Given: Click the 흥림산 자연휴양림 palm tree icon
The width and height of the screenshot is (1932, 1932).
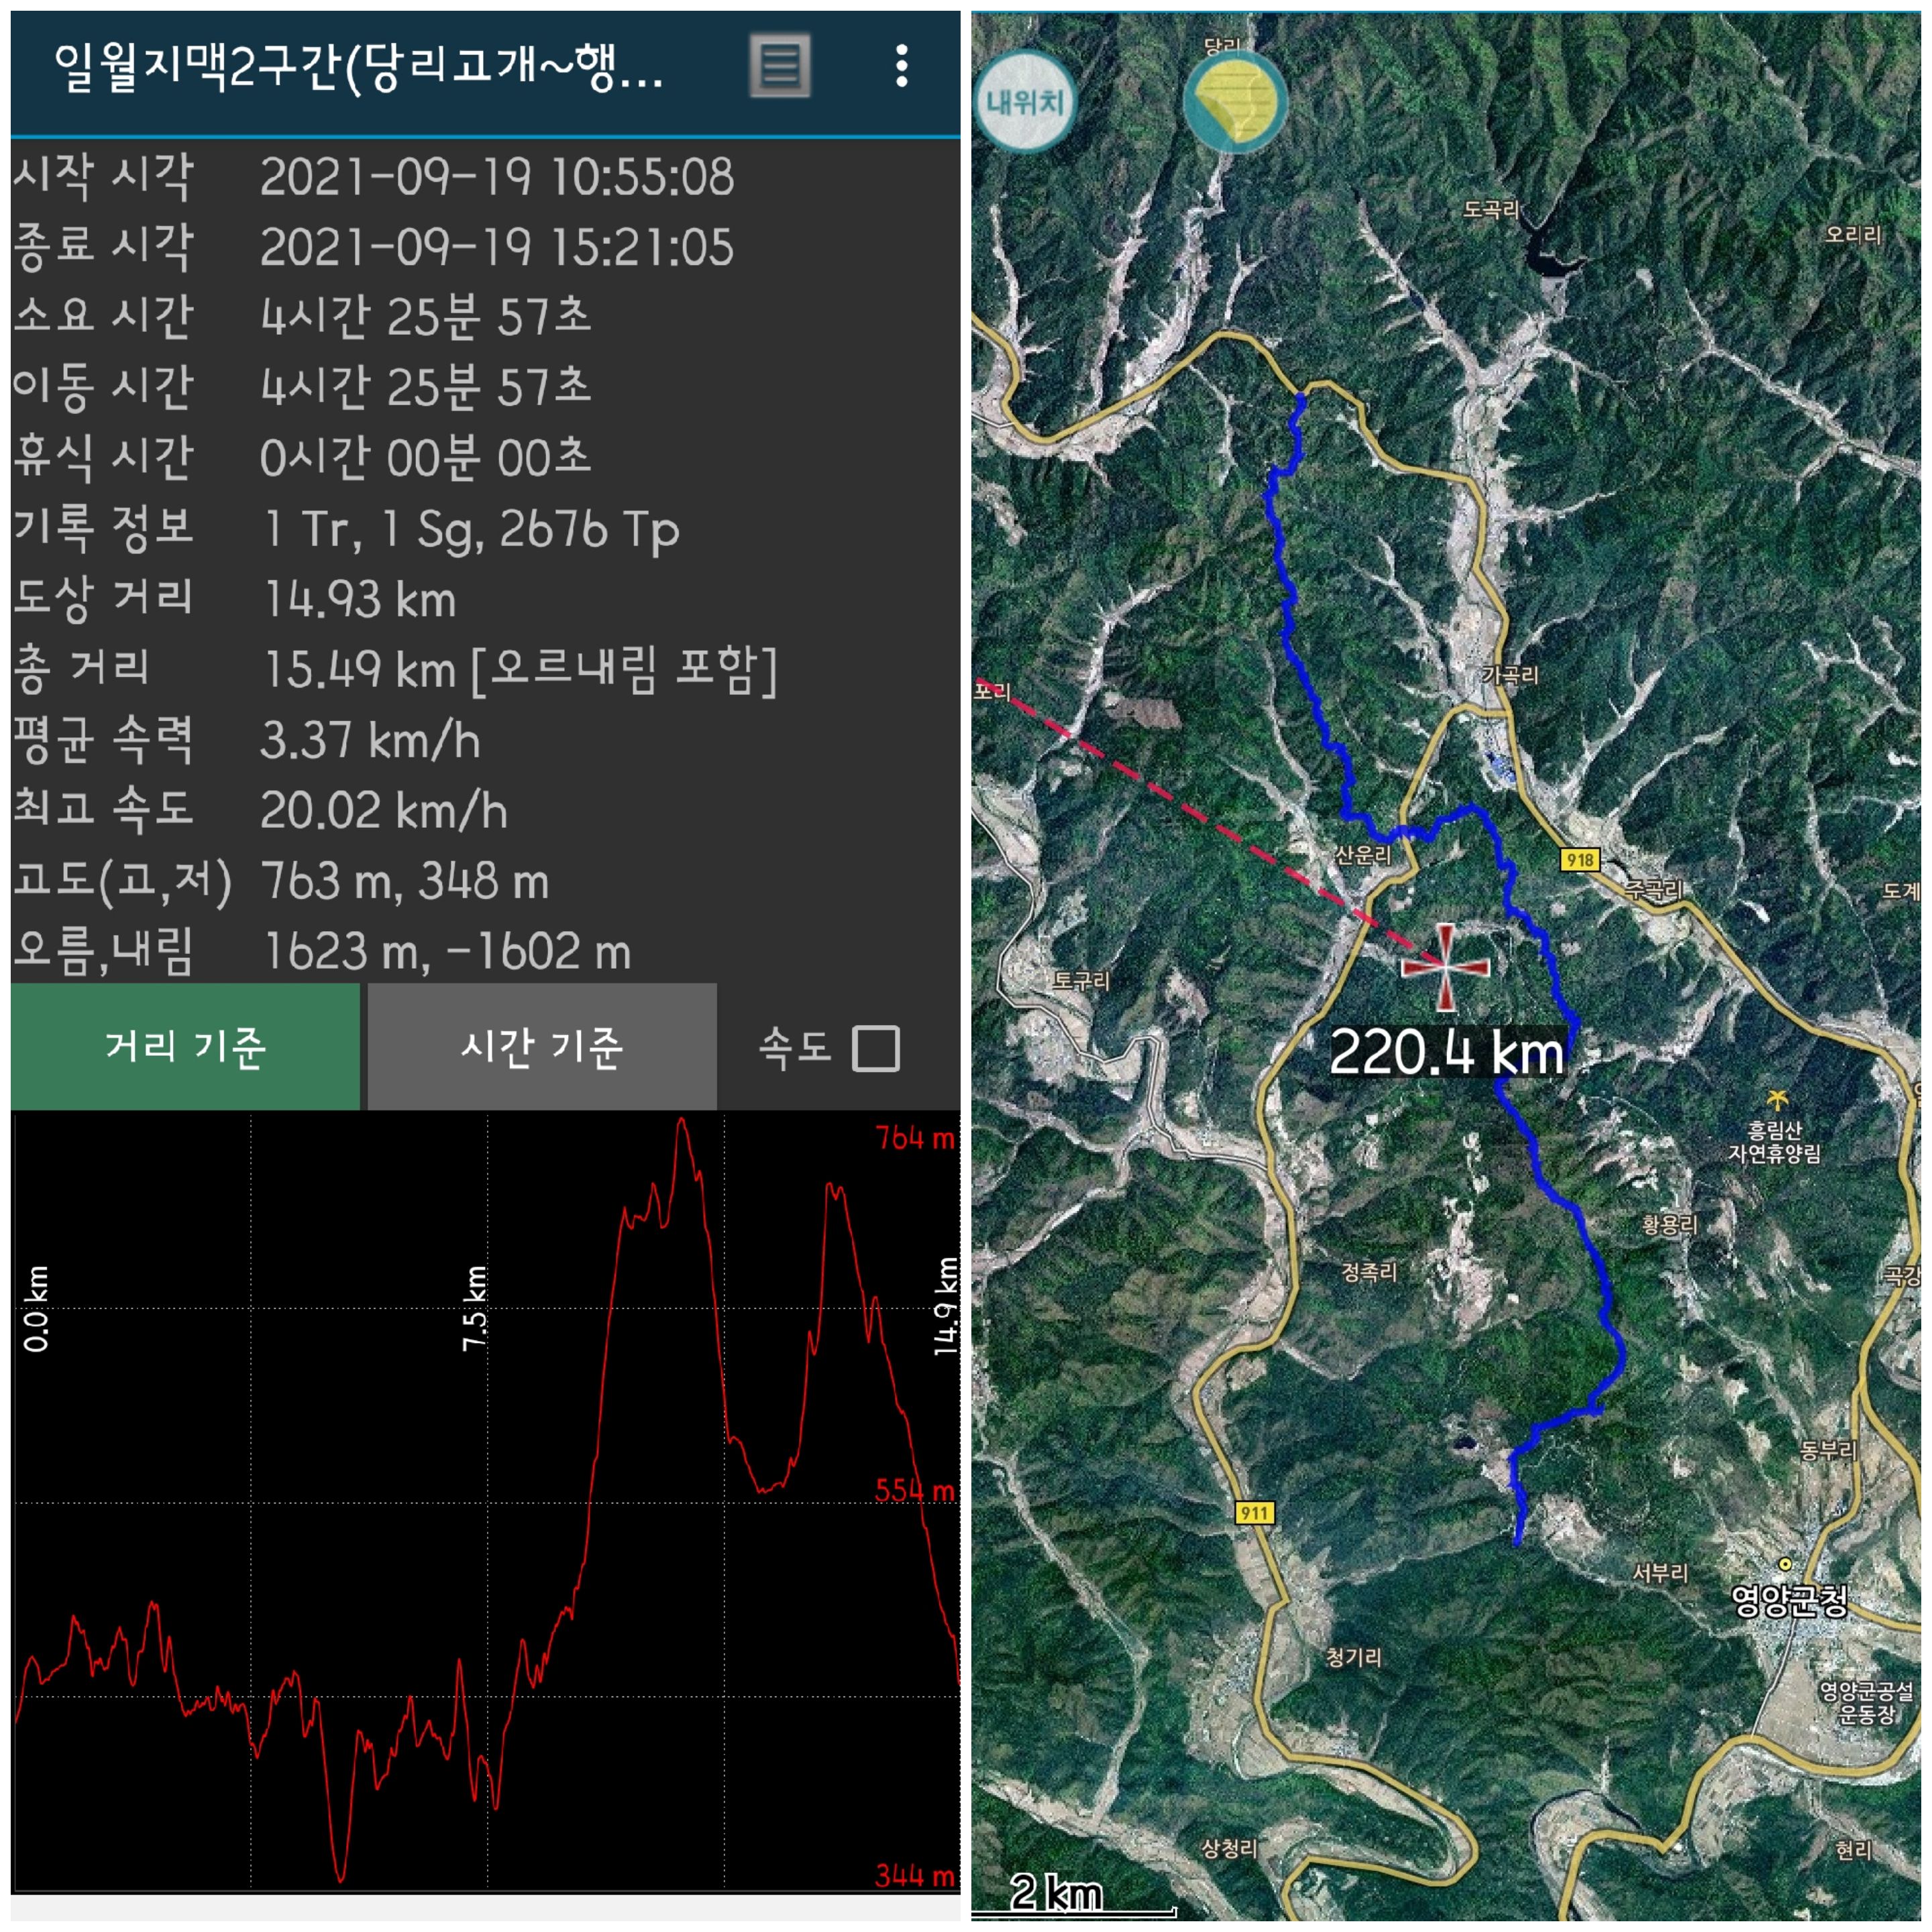Looking at the screenshot, I should click(x=1777, y=1101).
